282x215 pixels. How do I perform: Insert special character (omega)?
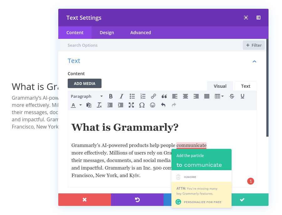[x=142, y=105]
